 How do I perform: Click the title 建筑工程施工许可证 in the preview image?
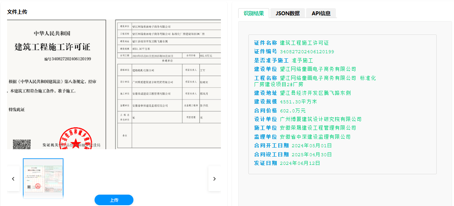(53, 47)
